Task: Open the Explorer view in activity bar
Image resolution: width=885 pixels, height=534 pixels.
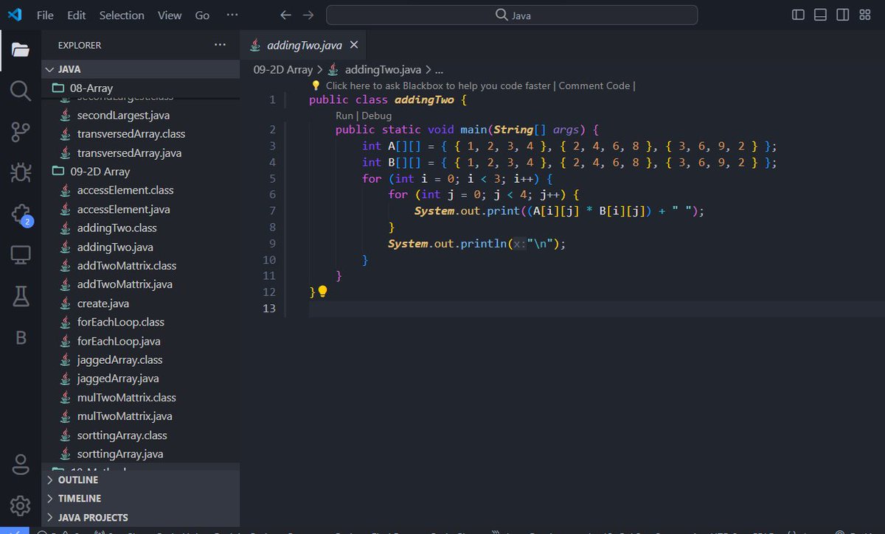Action: (x=20, y=50)
